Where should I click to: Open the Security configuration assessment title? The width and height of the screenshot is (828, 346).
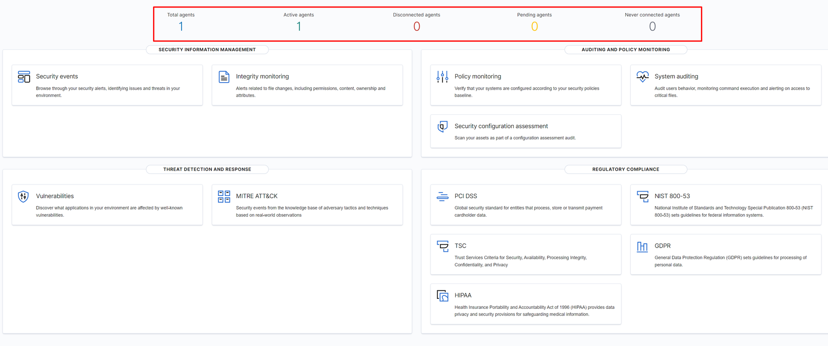(x=501, y=126)
